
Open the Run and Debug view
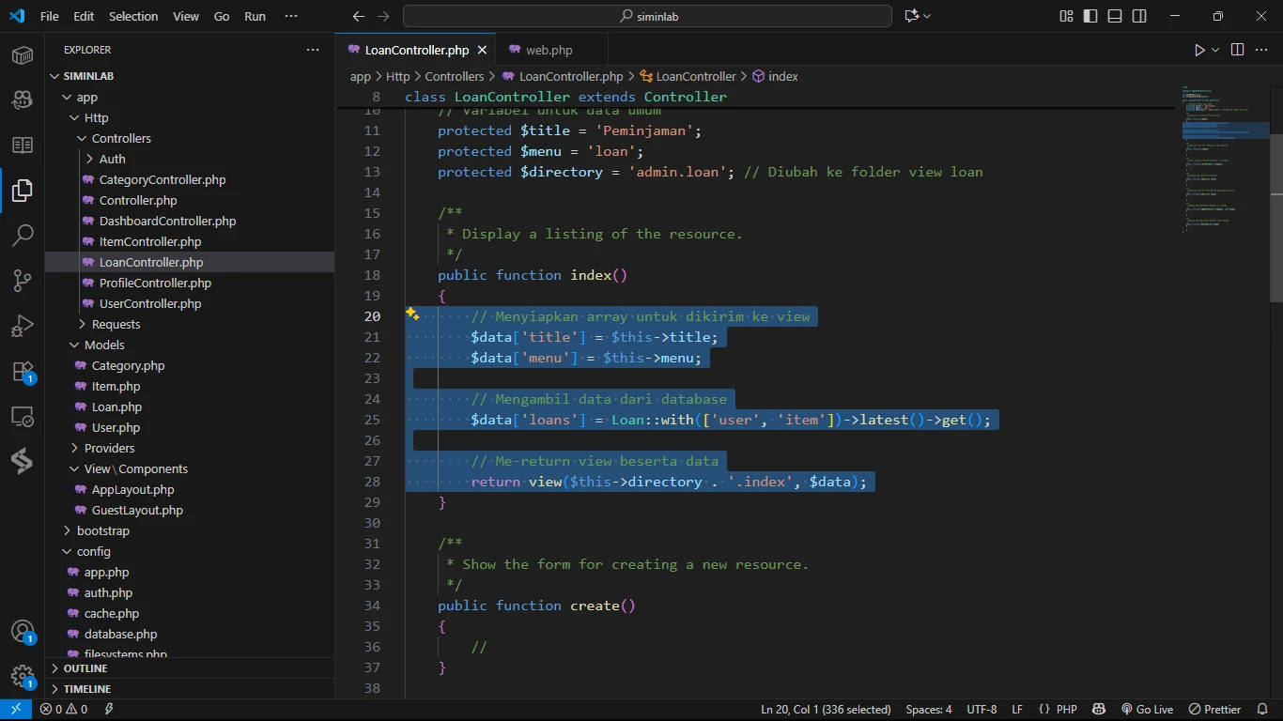coord(23,326)
